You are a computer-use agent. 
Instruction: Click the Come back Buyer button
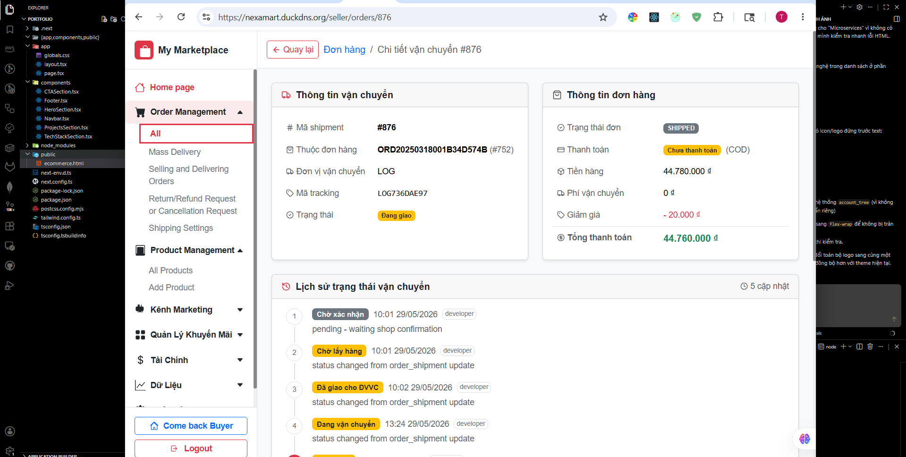191,426
